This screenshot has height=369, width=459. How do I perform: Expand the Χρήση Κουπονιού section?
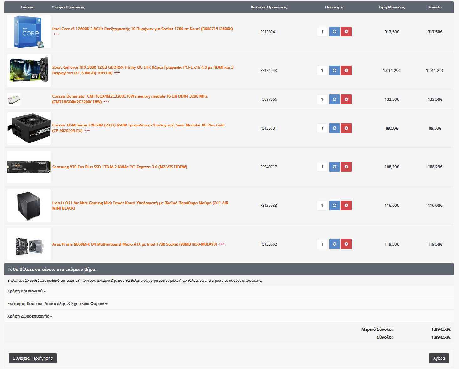point(27,291)
